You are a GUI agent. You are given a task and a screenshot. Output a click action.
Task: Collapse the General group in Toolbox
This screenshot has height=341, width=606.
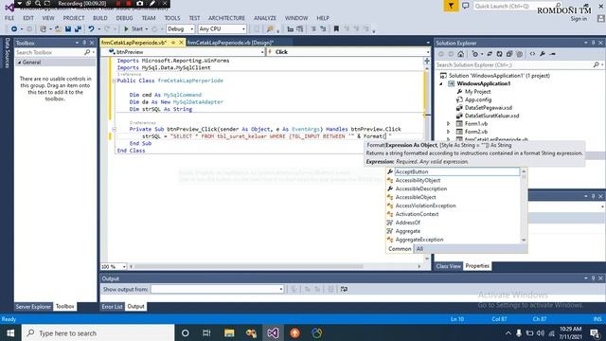(19, 63)
